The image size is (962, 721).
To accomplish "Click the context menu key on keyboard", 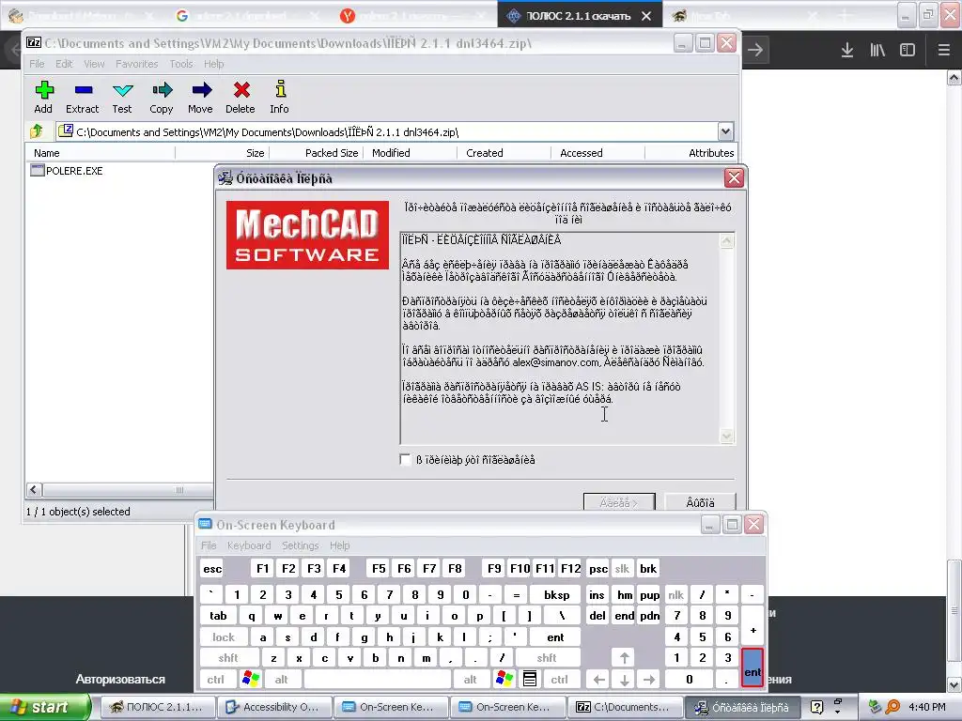I will click(x=530, y=679).
